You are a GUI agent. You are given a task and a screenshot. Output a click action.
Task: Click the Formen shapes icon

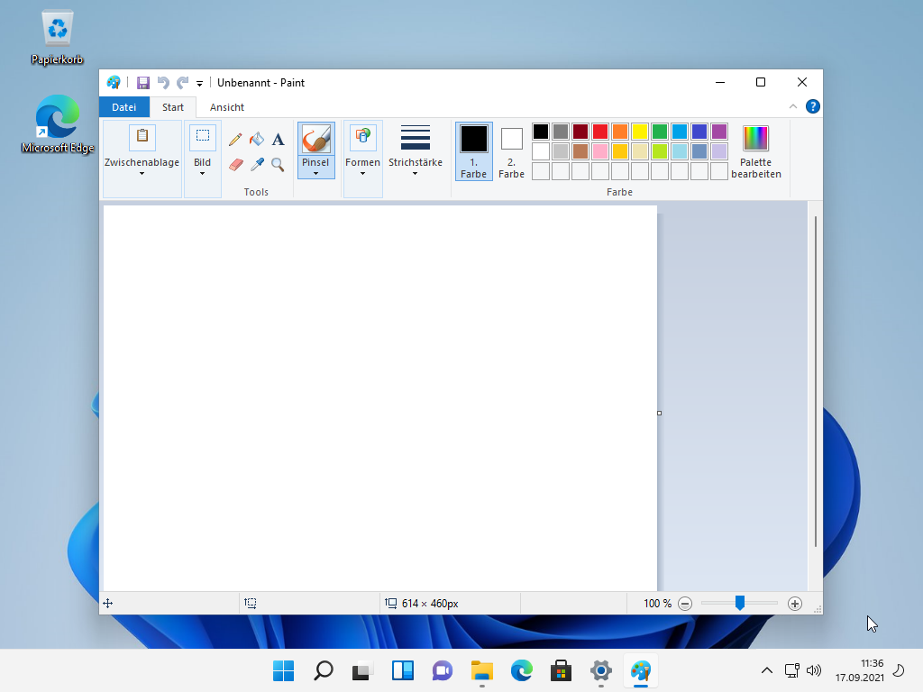(362, 137)
